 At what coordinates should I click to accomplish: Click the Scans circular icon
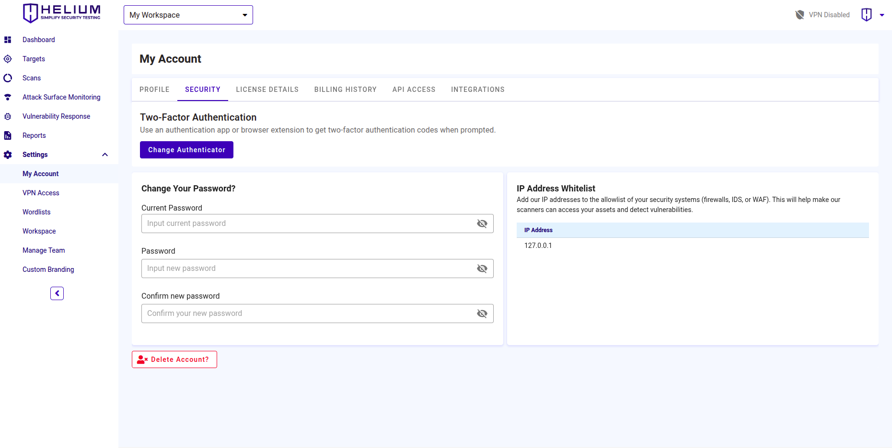pyautogui.click(x=8, y=78)
